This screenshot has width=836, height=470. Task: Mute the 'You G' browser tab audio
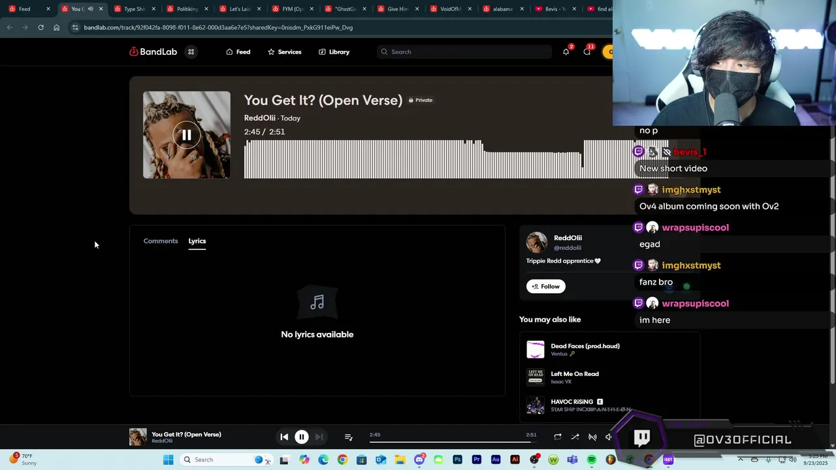point(90,9)
